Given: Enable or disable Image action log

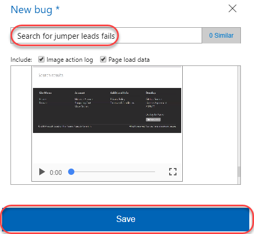Looking at the screenshot, I should pyautogui.click(x=41, y=59).
